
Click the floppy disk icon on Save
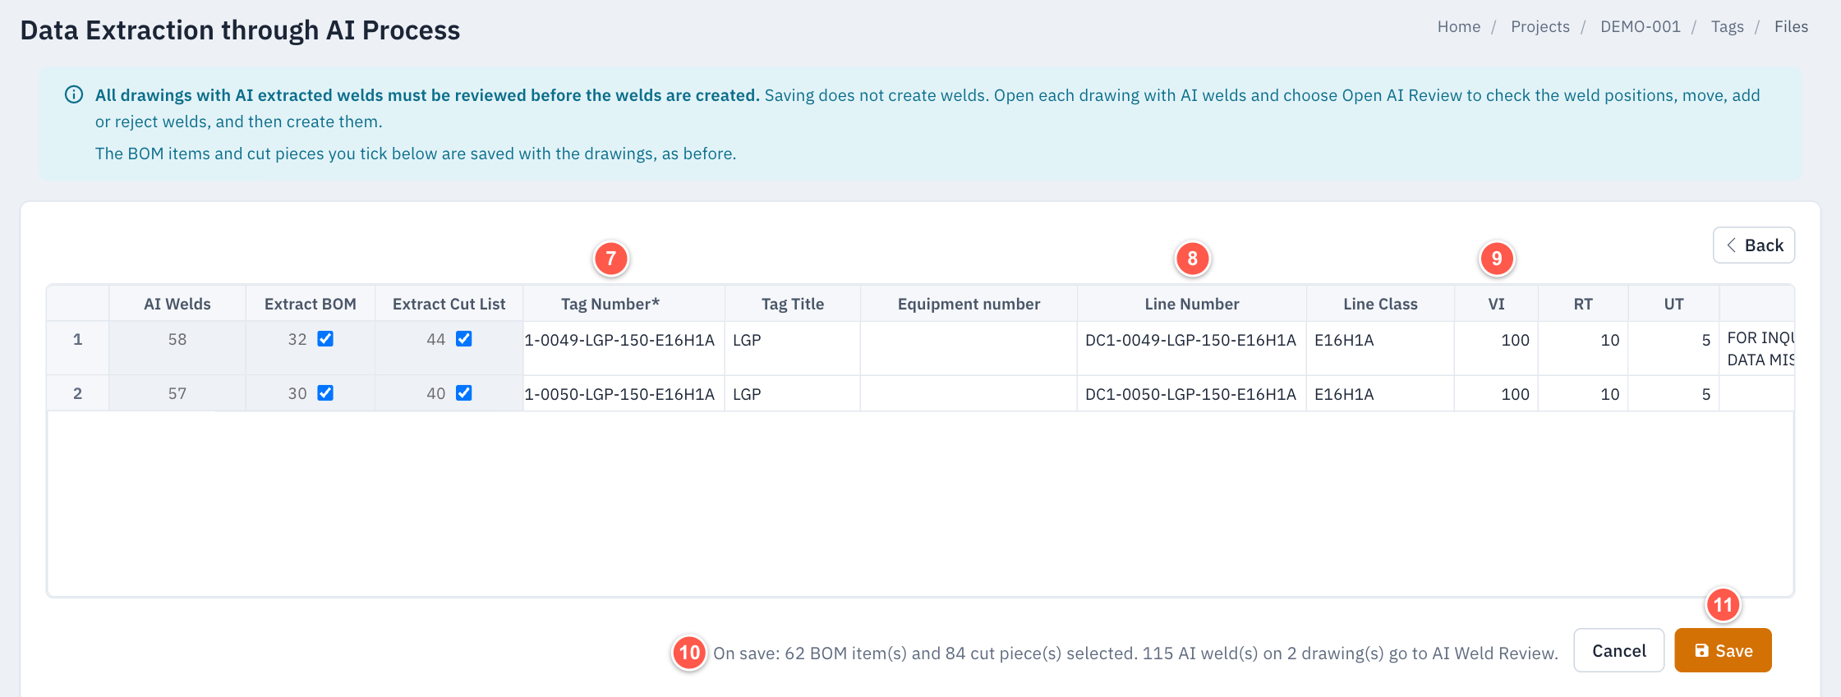click(x=1701, y=650)
